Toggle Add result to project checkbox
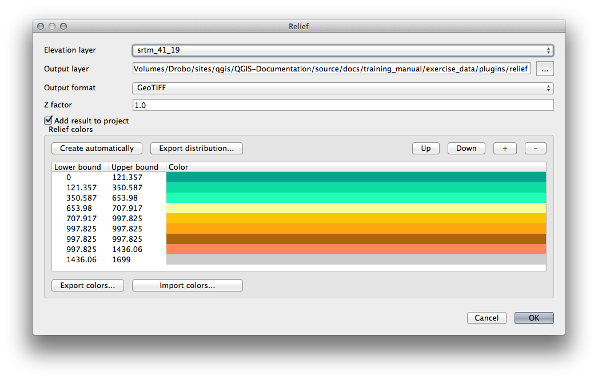This screenshot has height=380, width=598. tap(49, 121)
